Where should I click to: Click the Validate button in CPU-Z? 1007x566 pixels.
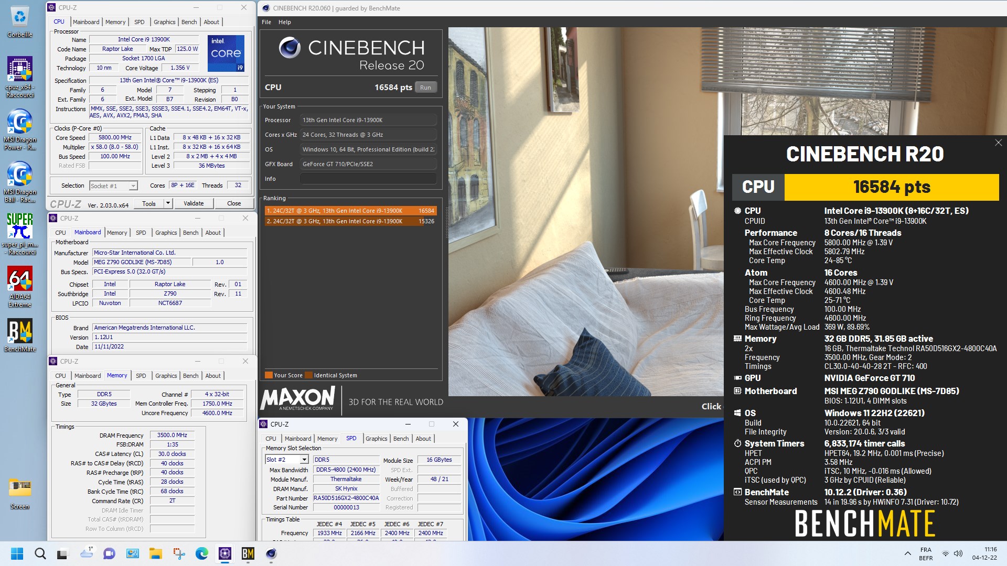(x=194, y=203)
